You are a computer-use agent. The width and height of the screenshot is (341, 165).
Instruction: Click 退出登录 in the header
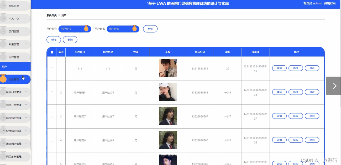330,3
